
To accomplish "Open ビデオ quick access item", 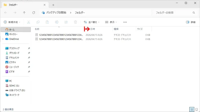I will click(x=12, y=72).
